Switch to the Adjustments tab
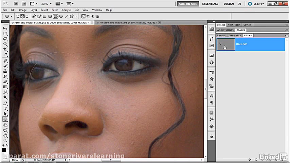The image size is (290, 163). coord(225,30)
